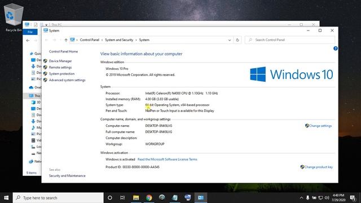
Task: Open Recycle Bin desktop icon
Action: coord(14,17)
